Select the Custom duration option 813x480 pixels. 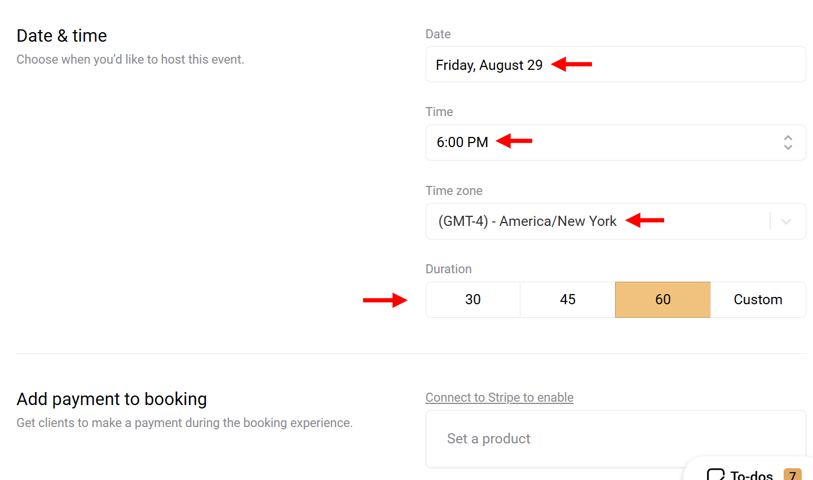(x=758, y=299)
